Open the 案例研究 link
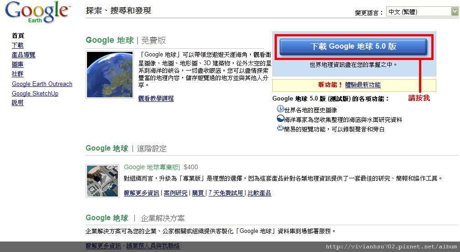460x252 pixels. pyautogui.click(x=175, y=193)
